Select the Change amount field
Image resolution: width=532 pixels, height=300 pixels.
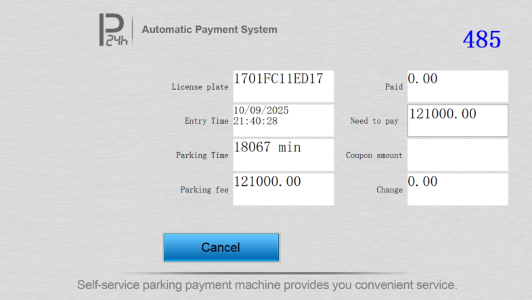pos(458,189)
